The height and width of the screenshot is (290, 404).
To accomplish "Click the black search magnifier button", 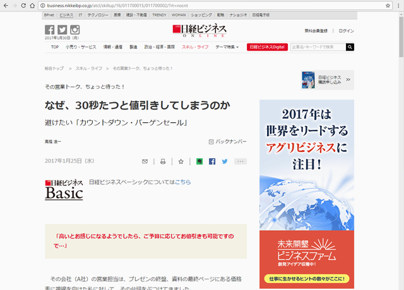I will (x=350, y=47).
